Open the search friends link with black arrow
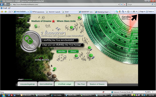This screenshot has height=97, width=156. tap(129, 18)
